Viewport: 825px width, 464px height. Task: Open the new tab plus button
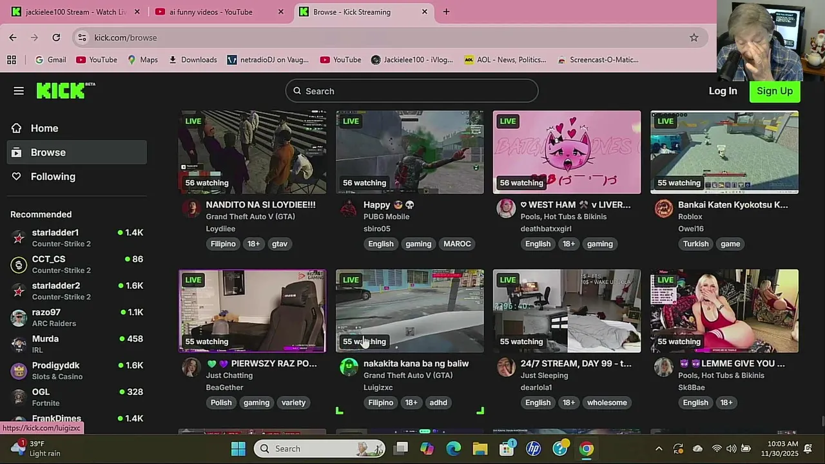[446, 12]
